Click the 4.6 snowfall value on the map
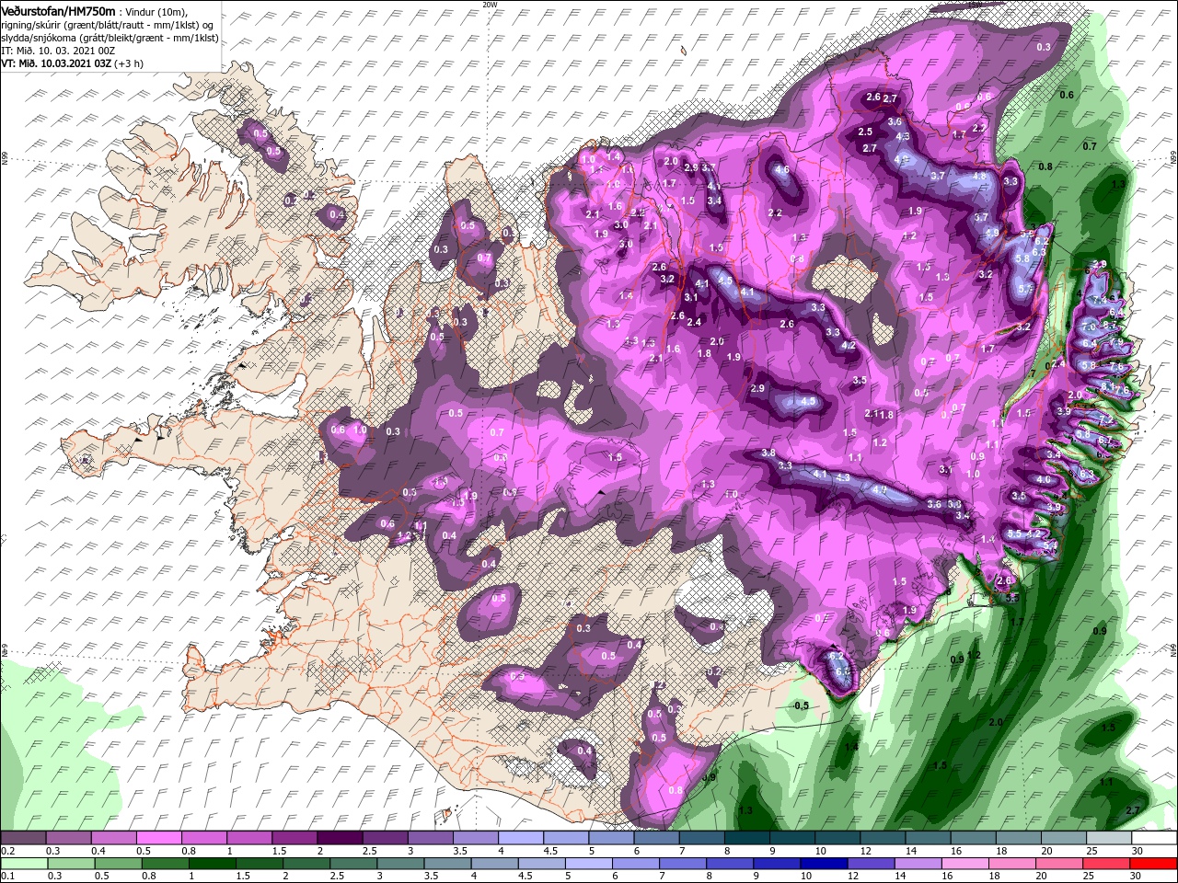Viewport: 1178px width, 883px height. [x=782, y=170]
